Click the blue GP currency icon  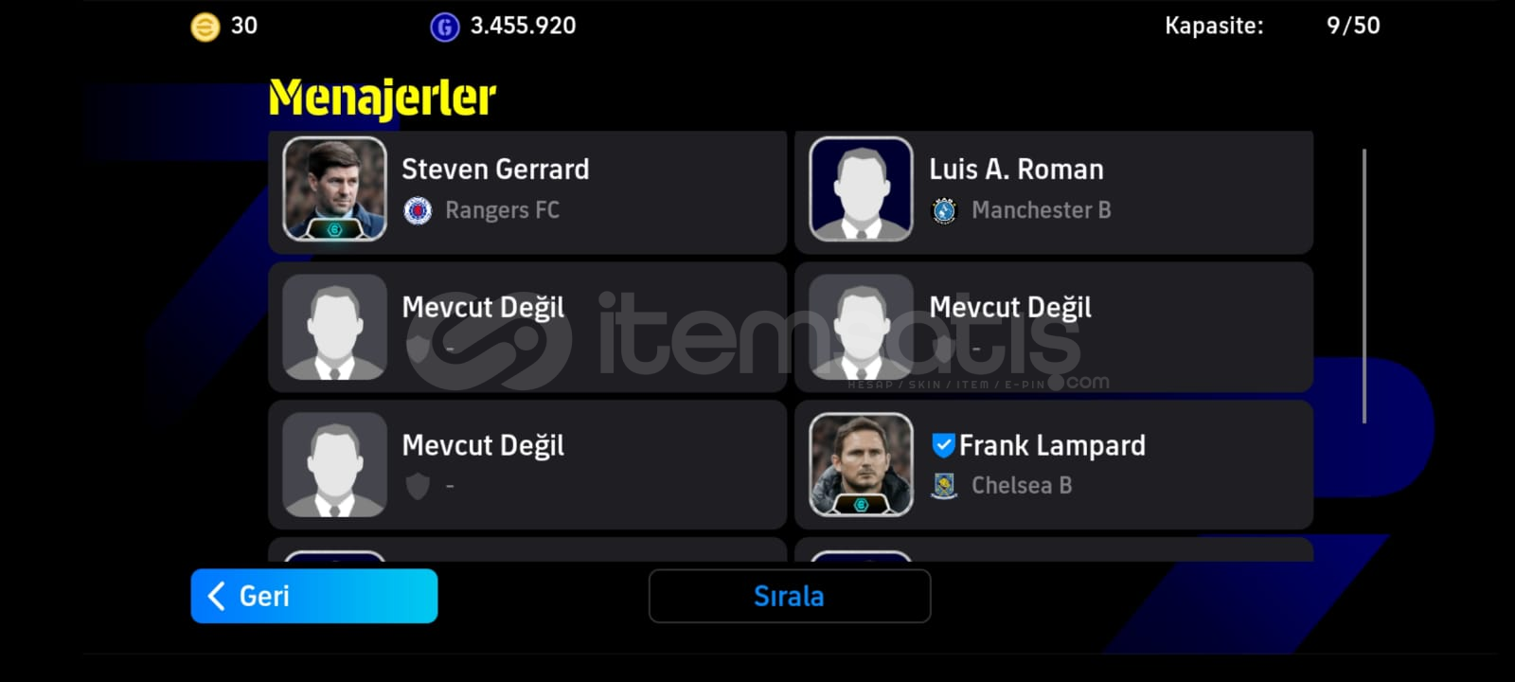[444, 27]
